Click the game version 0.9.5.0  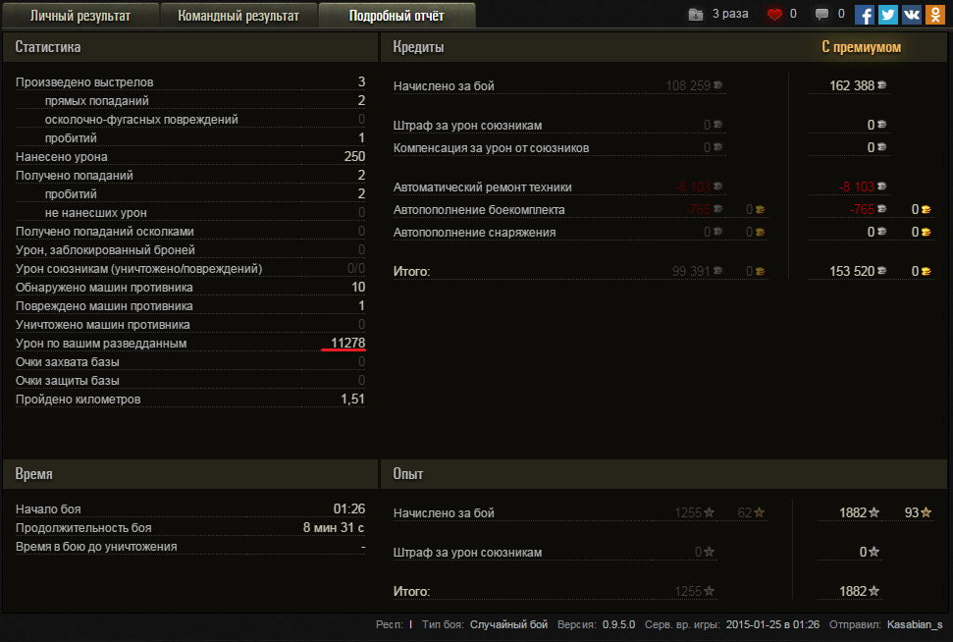[x=618, y=625]
